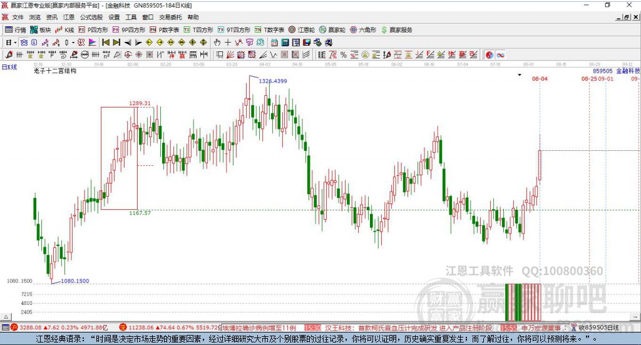Screen dimensions: 641x345
Task: Select the percent % tool
Action: [x=344, y=54]
